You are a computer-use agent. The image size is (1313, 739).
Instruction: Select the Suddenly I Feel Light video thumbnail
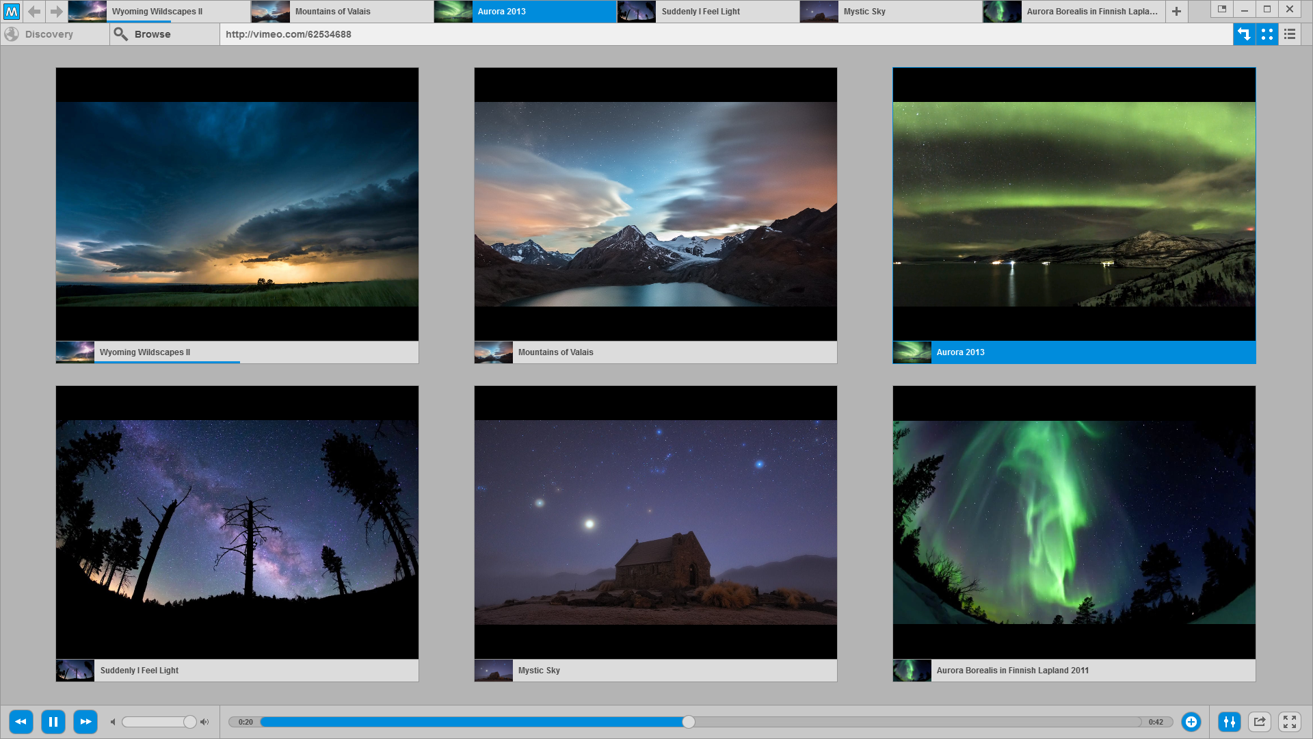coord(237,534)
